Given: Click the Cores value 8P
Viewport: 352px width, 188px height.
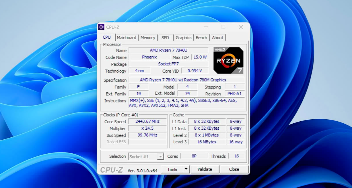Looking at the screenshot, I should 194,156.
